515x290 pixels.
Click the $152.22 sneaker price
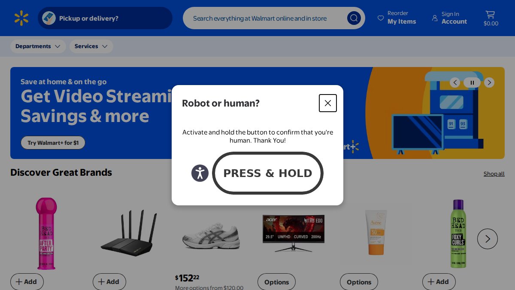[x=187, y=278]
